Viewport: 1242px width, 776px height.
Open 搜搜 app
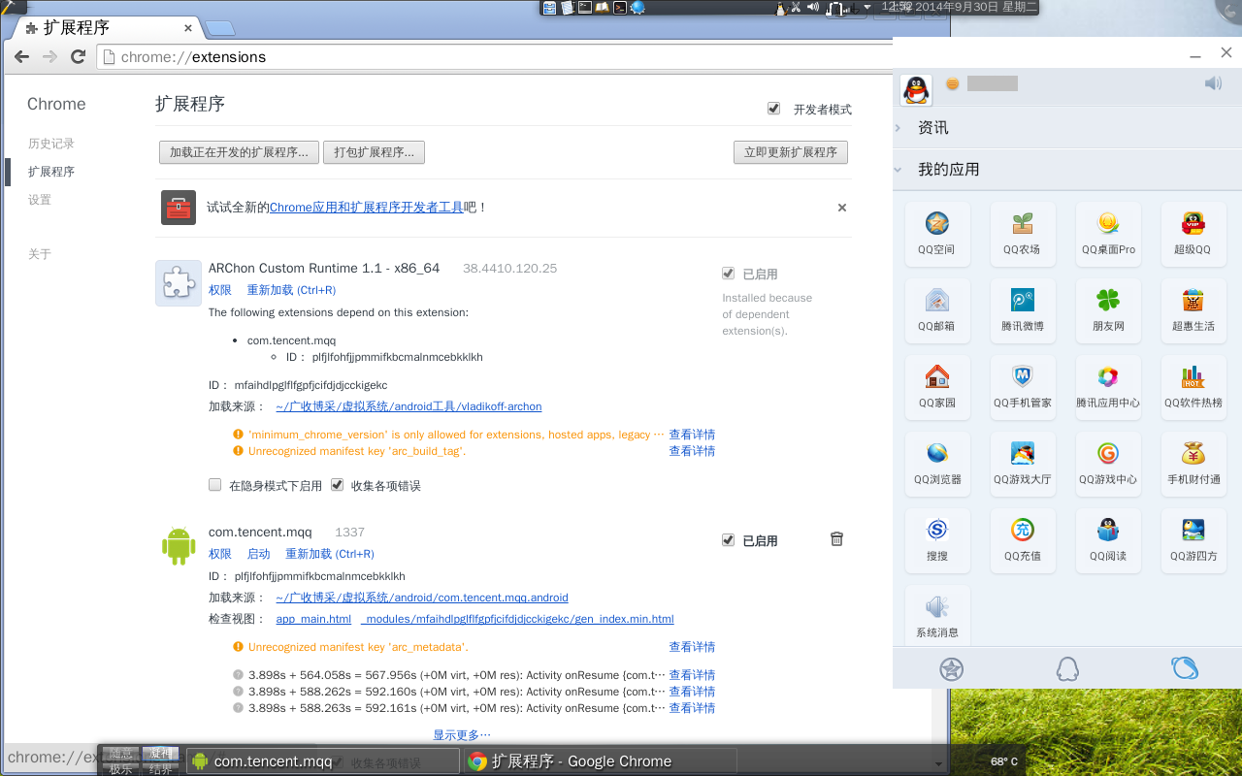[x=936, y=540]
